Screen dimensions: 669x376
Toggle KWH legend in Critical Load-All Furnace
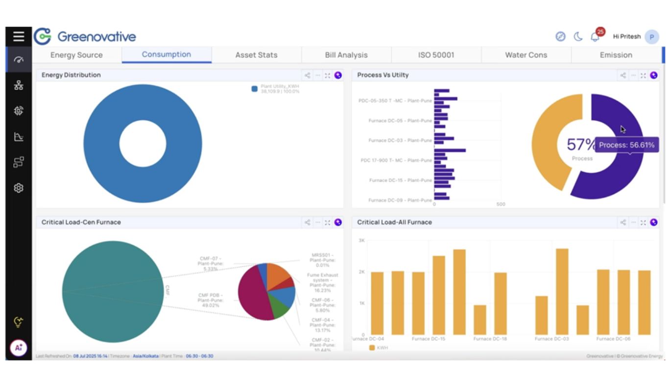(372, 348)
